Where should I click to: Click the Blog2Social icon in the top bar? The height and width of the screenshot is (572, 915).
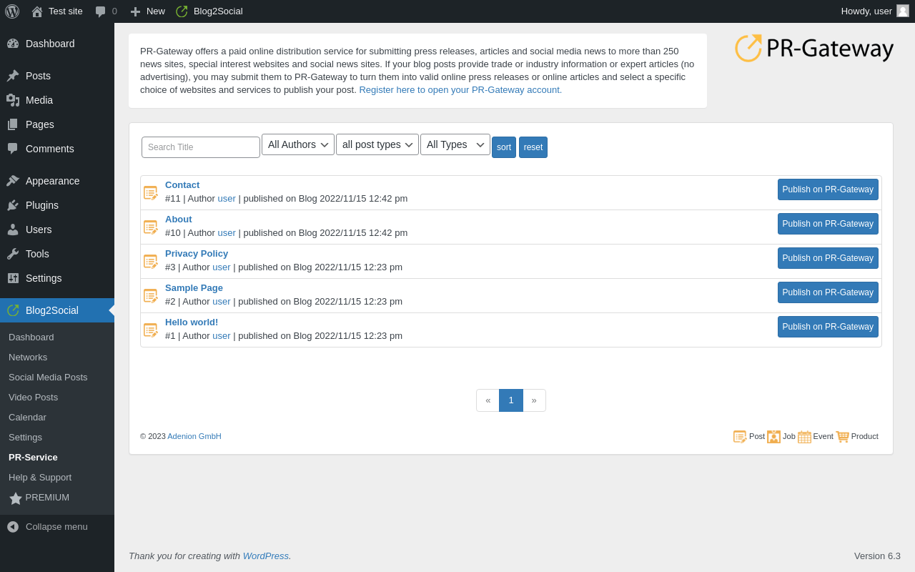182,11
